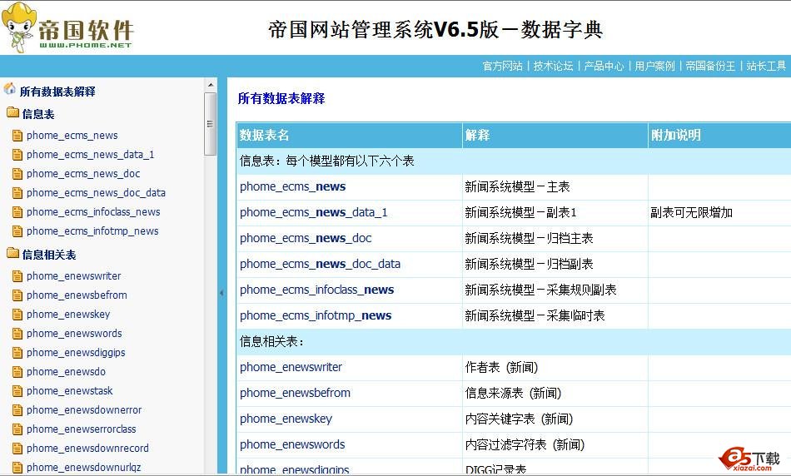Open phome_enewsdownerror in the sidebar tree
The image size is (791, 476).
(84, 410)
